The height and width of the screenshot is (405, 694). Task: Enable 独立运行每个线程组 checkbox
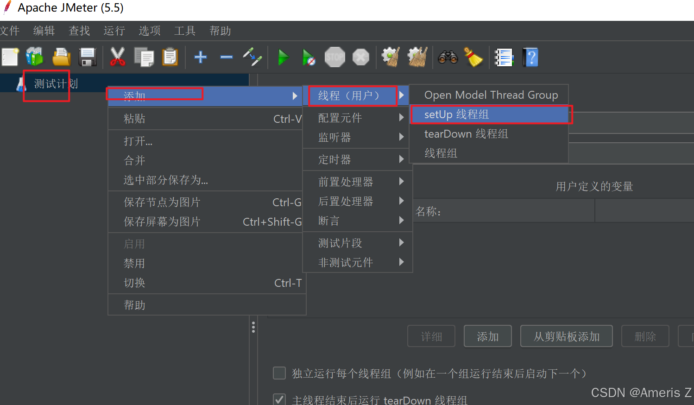click(279, 373)
